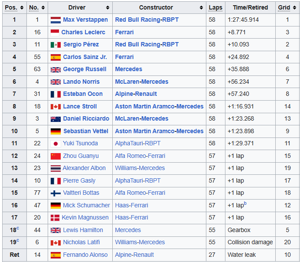Viewport: 300px width, 262px height.
Task: Open Haas-Ferrari link in Schumacher row
Action: (x=132, y=205)
